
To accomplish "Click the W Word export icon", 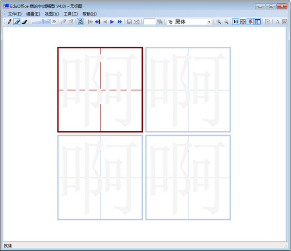I will tap(285, 22).
